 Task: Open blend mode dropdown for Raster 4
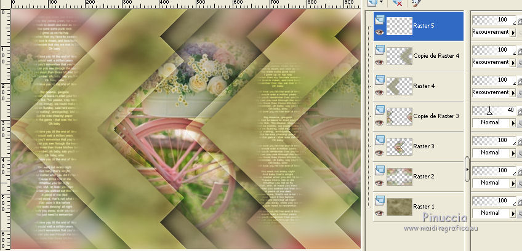click(513, 93)
